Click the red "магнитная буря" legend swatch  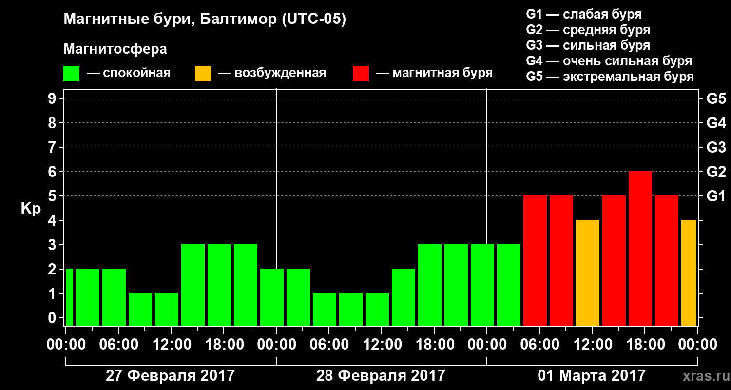tap(361, 73)
